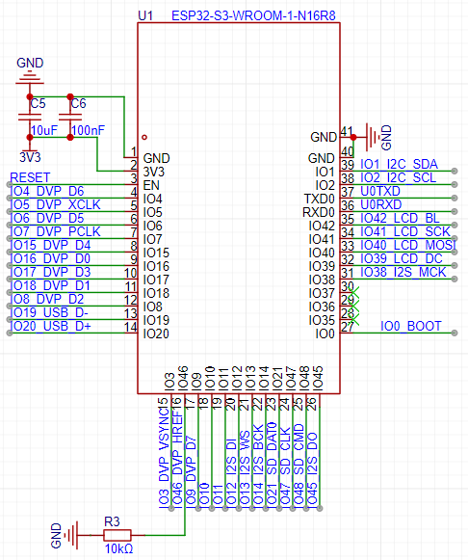Click the IO42_LCD_BL net label

click(400, 218)
